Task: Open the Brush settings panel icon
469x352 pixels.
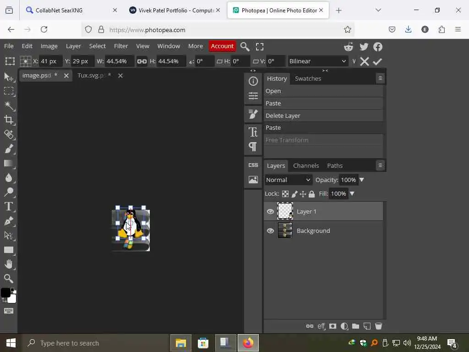Action: [253, 114]
